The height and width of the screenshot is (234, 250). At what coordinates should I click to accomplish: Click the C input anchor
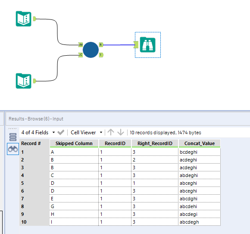click(x=81, y=55)
